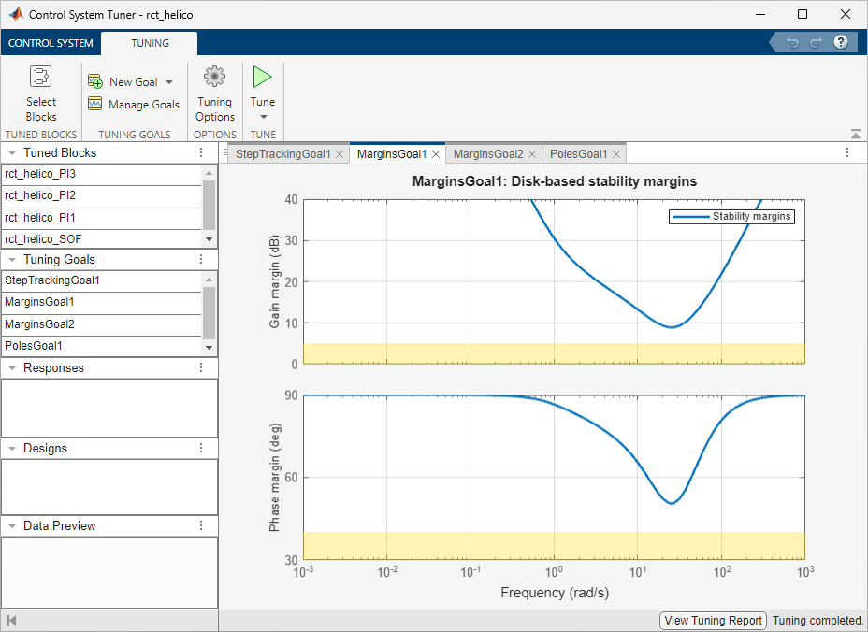The width and height of the screenshot is (868, 632).
Task: Click the Help question mark icon
Action: 841,43
